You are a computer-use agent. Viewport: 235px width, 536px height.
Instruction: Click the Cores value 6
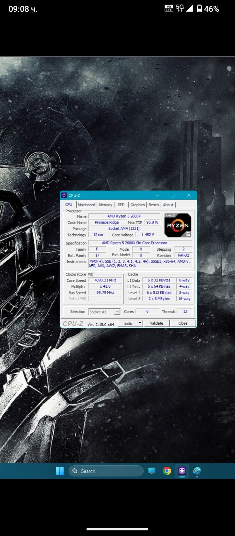coord(147,311)
